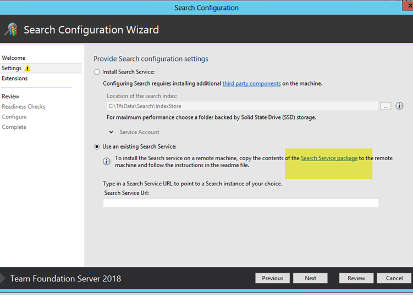Click the Next button
This screenshot has height=295, width=413.
[310, 278]
